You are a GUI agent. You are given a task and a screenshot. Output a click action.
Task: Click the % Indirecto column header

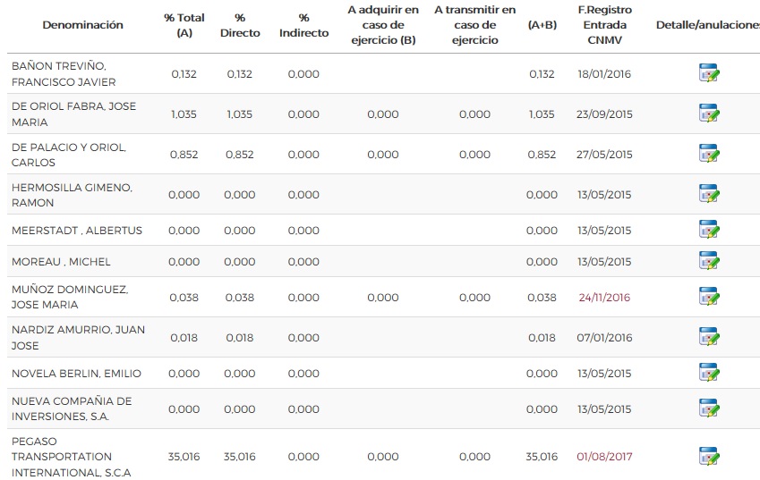pyautogui.click(x=303, y=25)
